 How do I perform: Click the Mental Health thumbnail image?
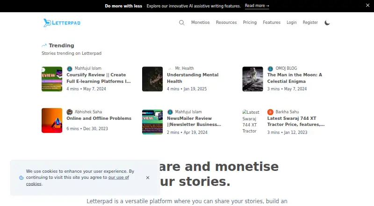[x=152, y=79]
